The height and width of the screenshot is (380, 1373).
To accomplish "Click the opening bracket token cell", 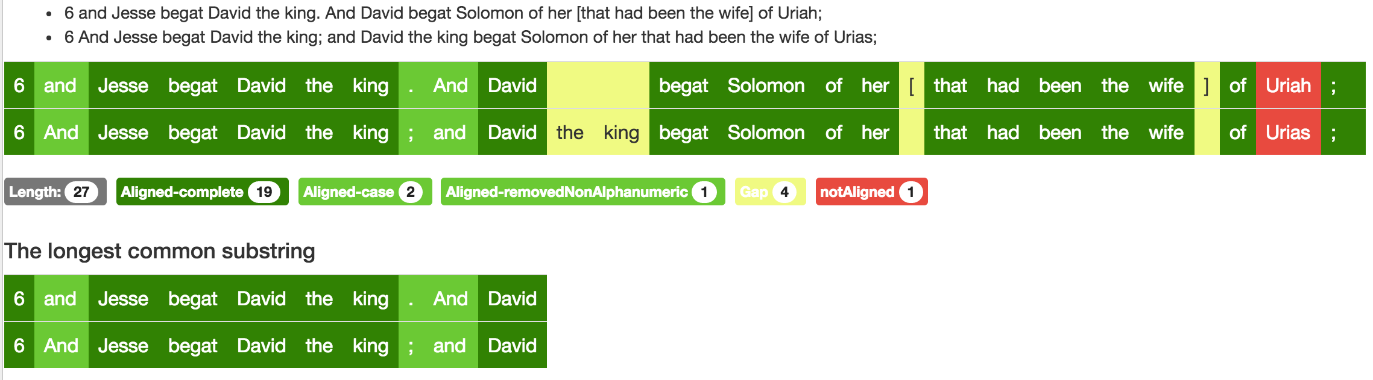I will click(911, 86).
